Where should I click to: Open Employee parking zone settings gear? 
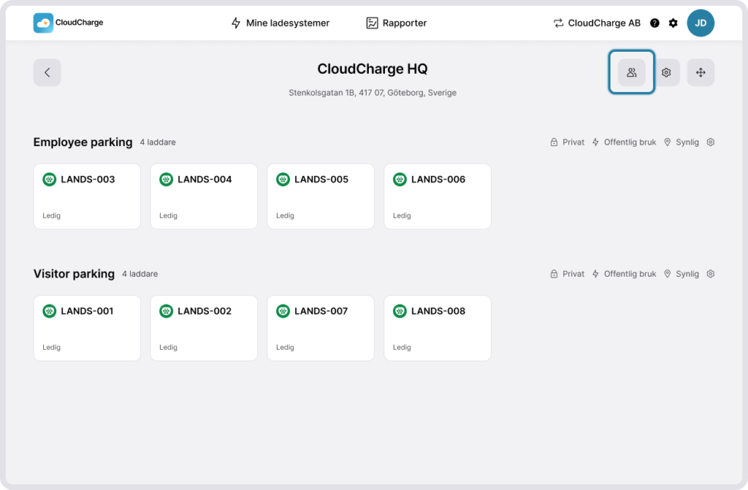click(711, 142)
